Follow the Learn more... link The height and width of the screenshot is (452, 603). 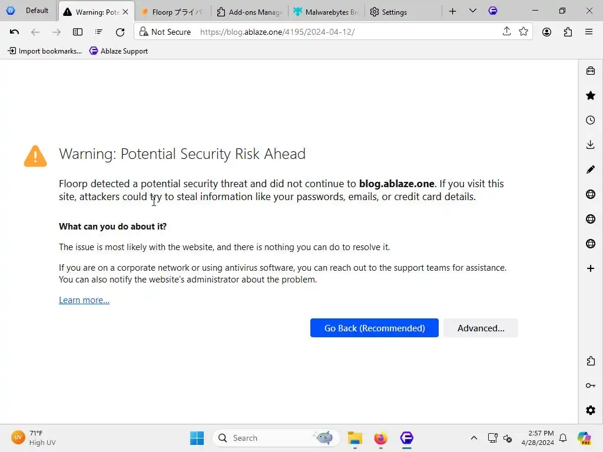[84, 300]
